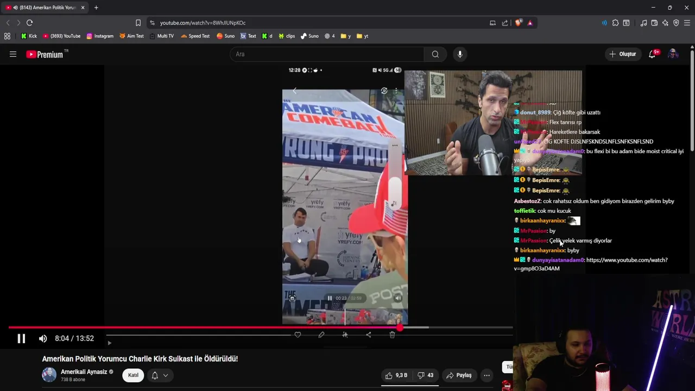695x391 pixels.
Task: Dislike the video showing 43
Action: click(425, 375)
